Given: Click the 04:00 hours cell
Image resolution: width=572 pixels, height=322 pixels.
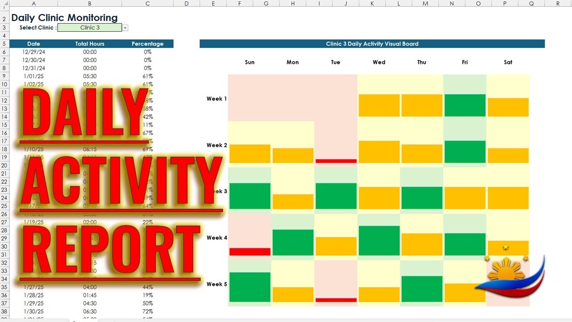Looking at the screenshot, I should click(x=90, y=287).
